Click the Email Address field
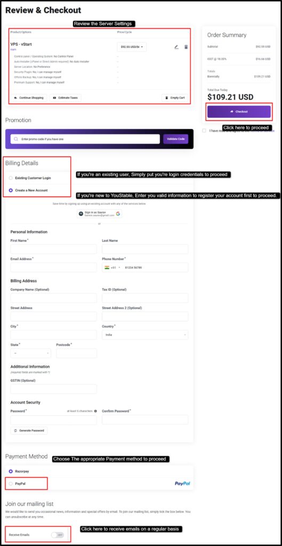 coord(54,268)
